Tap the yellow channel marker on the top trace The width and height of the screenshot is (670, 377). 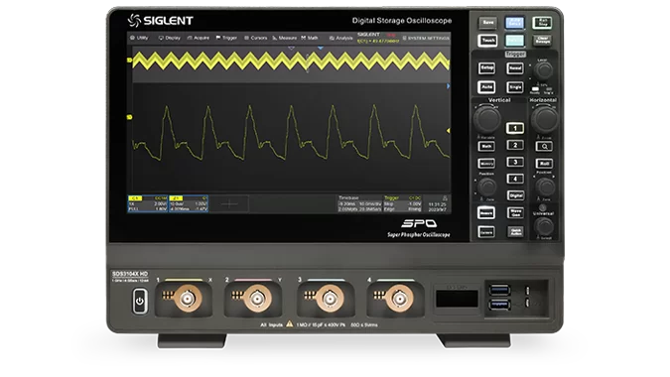129,61
